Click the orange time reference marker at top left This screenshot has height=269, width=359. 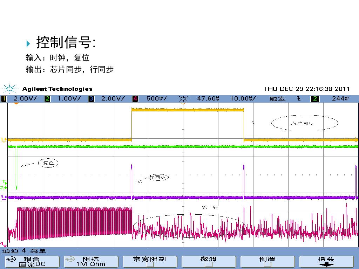[x=16, y=103]
